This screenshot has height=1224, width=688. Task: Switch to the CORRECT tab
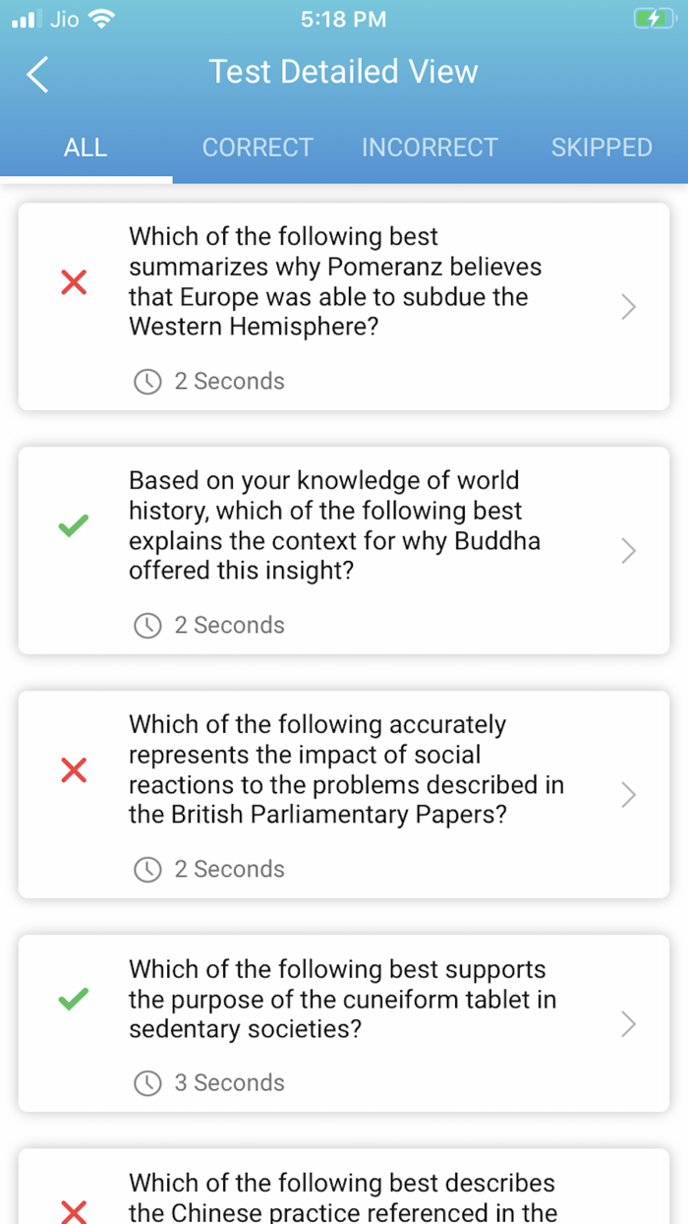click(258, 148)
